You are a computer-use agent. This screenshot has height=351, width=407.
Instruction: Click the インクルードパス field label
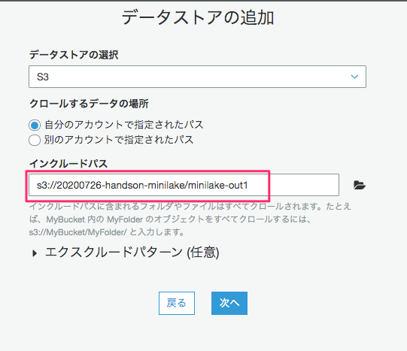click(68, 164)
